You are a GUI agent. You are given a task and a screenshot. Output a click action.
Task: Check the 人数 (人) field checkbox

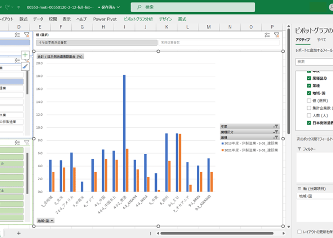click(x=309, y=115)
